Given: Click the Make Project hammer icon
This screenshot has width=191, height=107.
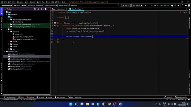Looking at the screenshot, I should [119, 5].
